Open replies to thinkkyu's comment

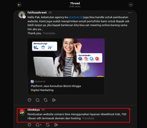(x=39, y=125)
